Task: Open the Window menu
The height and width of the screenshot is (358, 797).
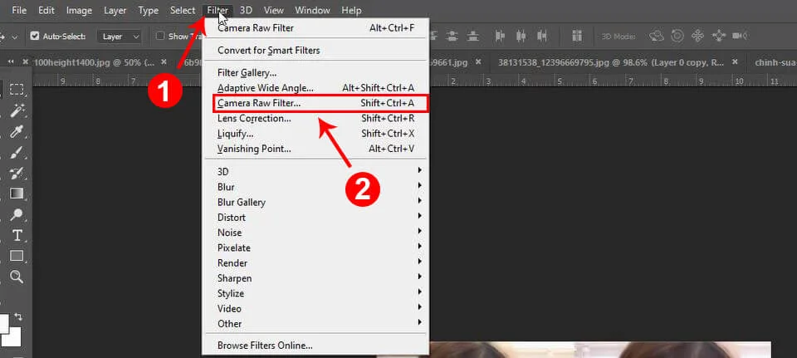Action: [313, 10]
